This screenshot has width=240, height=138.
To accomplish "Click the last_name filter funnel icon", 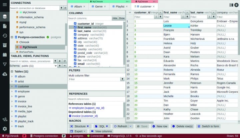I will click(x=214, y=17).
